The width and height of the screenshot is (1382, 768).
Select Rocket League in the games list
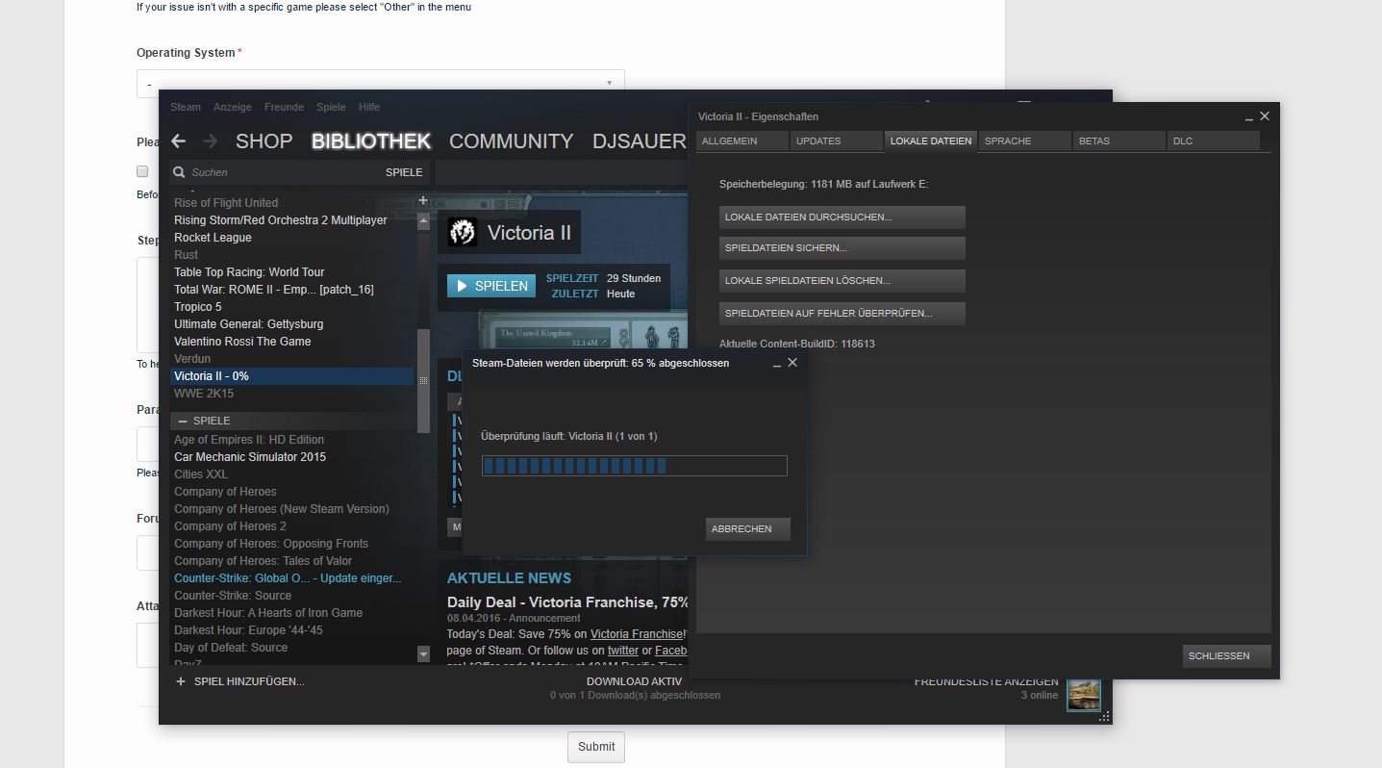213,238
